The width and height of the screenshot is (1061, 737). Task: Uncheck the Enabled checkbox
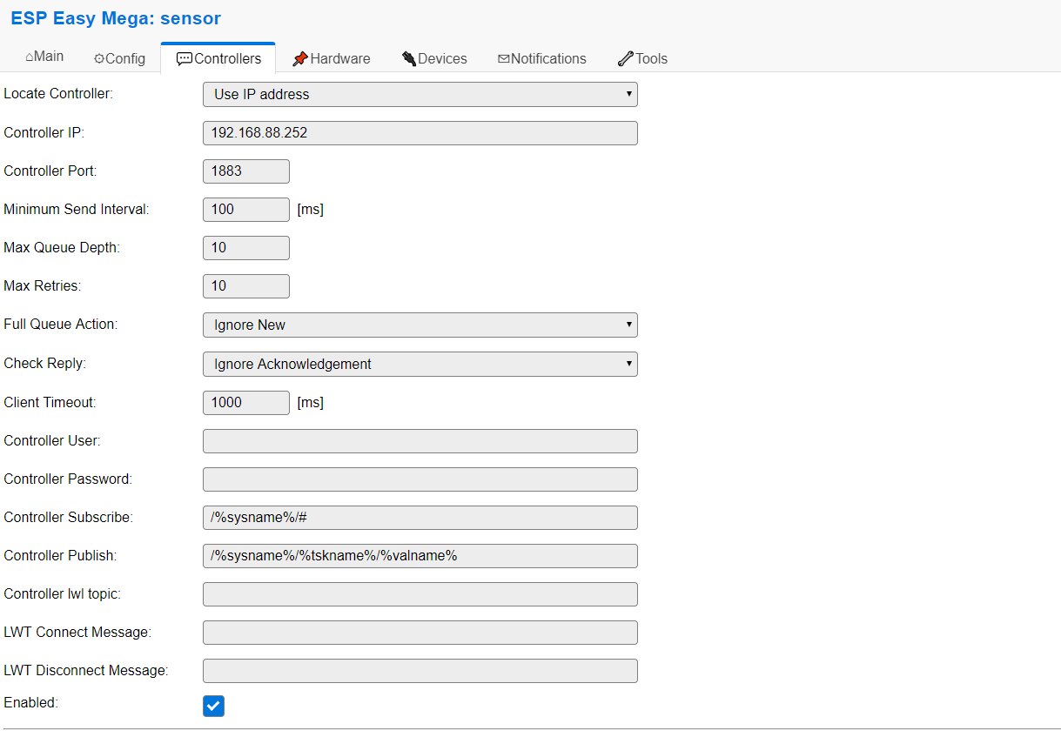pyautogui.click(x=213, y=706)
